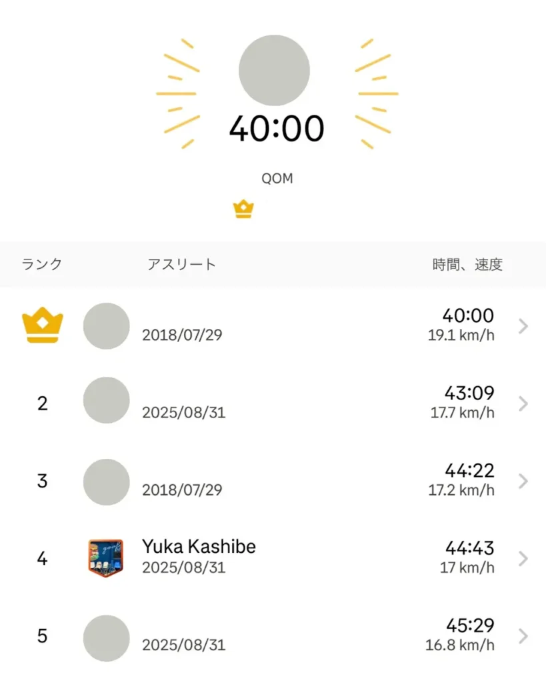Open the rank 3 athlete's avatar

[x=106, y=481]
